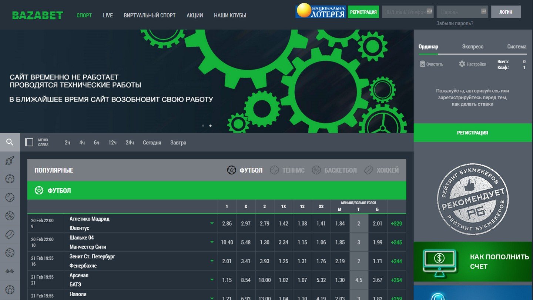
Task: Switch popular events to Теннис
Action: [x=287, y=170]
